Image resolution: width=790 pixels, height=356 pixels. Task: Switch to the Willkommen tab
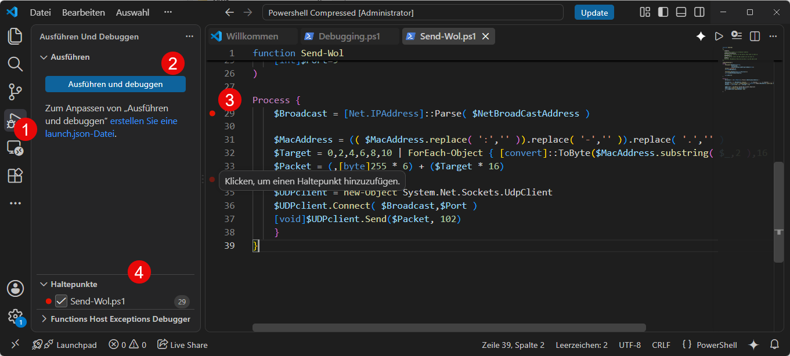[252, 37]
